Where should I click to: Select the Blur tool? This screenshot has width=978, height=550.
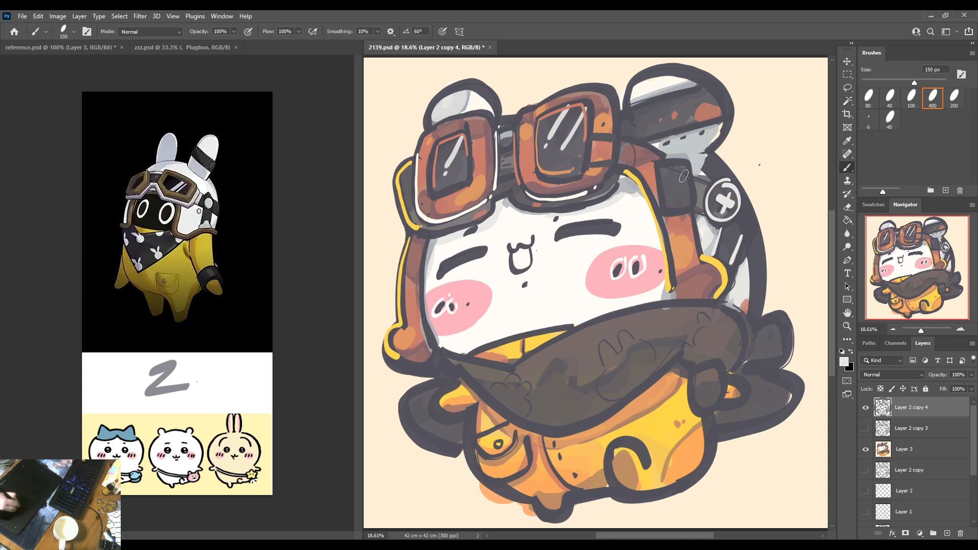point(847,233)
